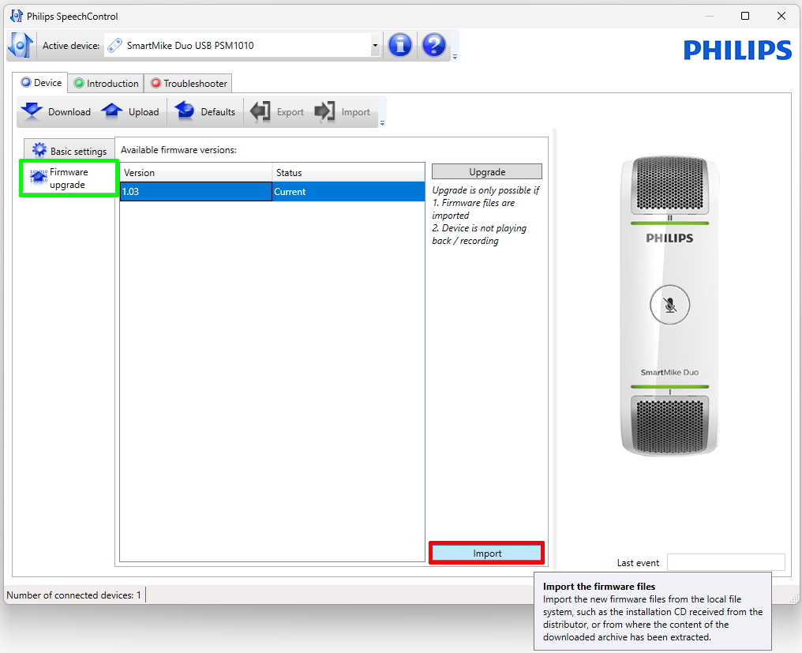Image resolution: width=802 pixels, height=653 pixels.
Task: Switch to the Device tab
Action: 40,83
